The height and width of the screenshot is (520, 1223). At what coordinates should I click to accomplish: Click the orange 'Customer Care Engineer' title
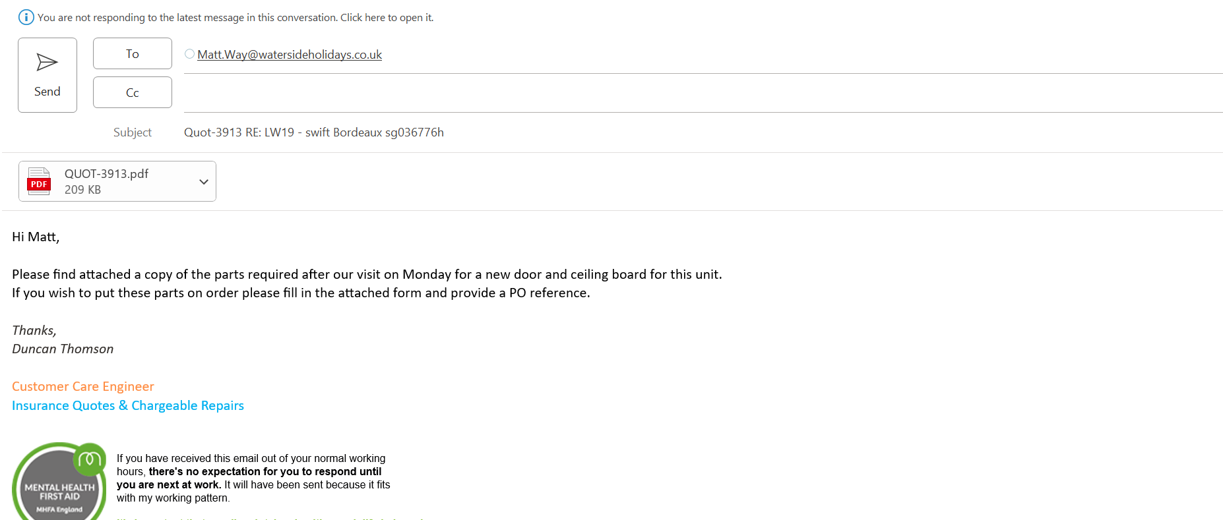pyautogui.click(x=83, y=387)
